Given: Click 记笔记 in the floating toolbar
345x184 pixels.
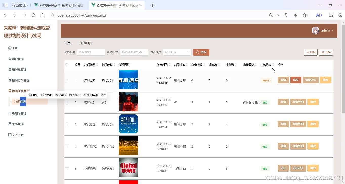Looking at the screenshot, I should click(60, 95).
